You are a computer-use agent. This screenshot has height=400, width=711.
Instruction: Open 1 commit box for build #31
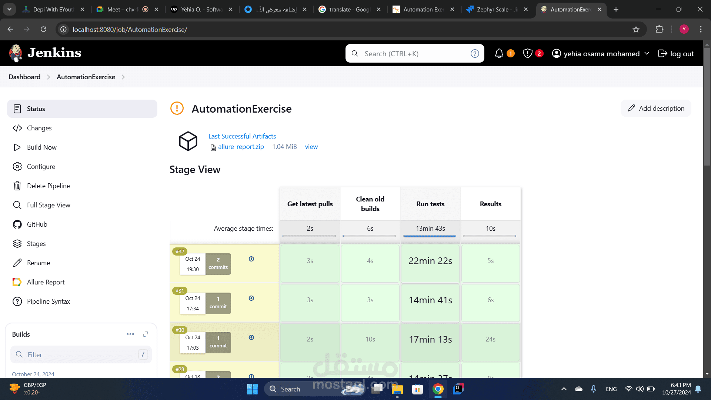pos(218,303)
